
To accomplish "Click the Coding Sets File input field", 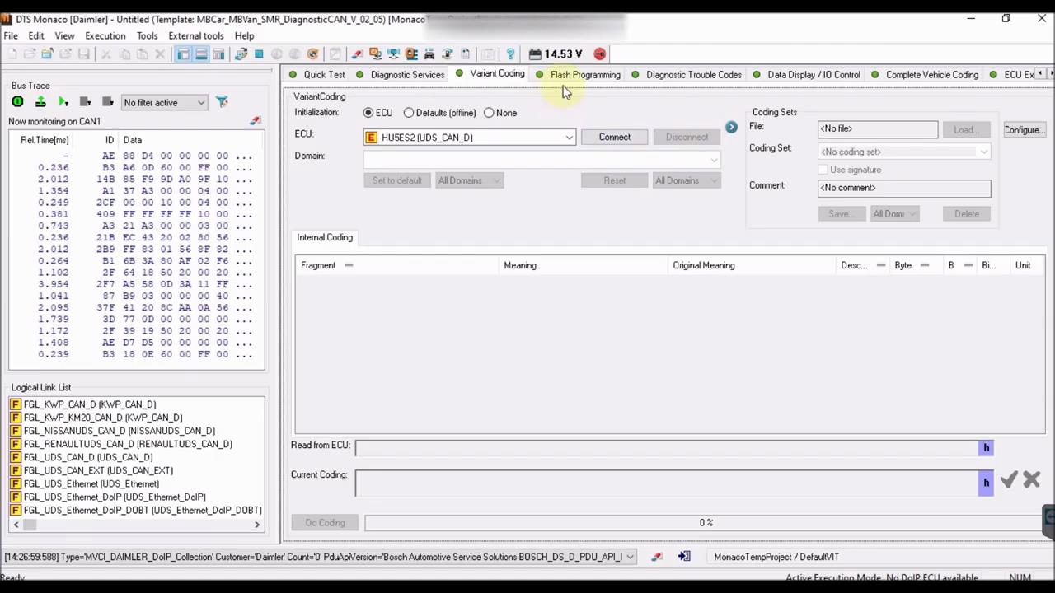I will click(x=878, y=128).
